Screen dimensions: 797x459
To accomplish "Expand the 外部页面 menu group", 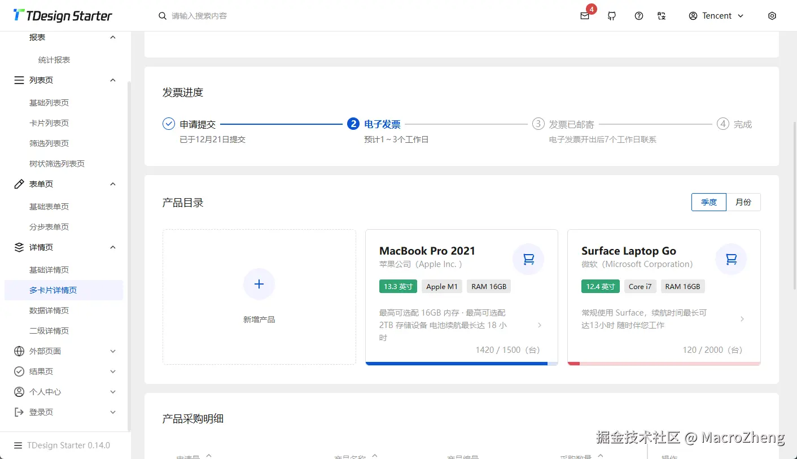I will 113,351.
